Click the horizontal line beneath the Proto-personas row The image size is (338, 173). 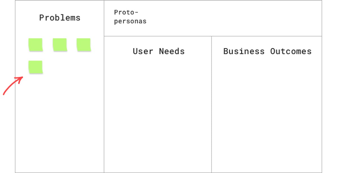pos(213,36)
